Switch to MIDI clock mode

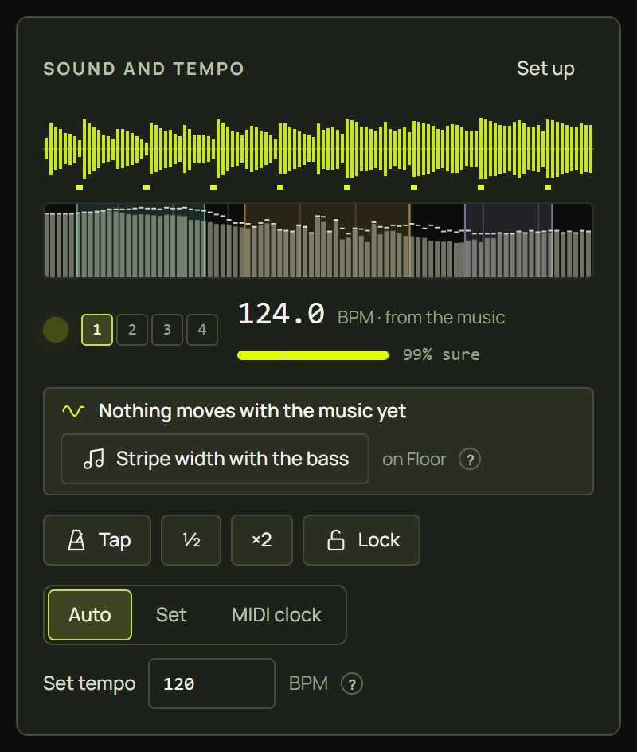click(x=276, y=615)
